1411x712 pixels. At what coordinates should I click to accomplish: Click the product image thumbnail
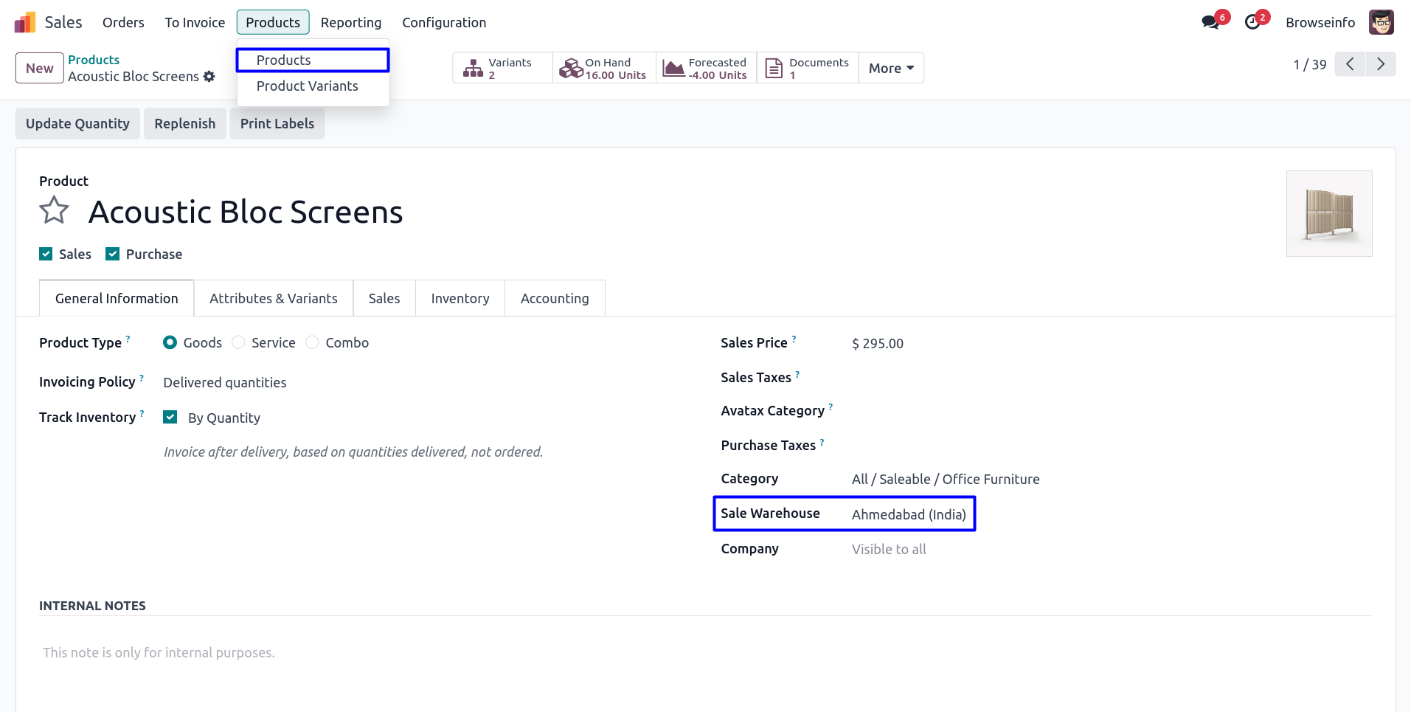(x=1328, y=213)
